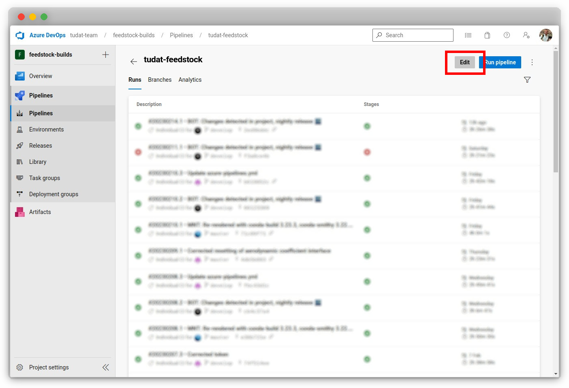This screenshot has width=569, height=388.
Task: Expand the Pipelines hub section
Action: (x=62, y=95)
